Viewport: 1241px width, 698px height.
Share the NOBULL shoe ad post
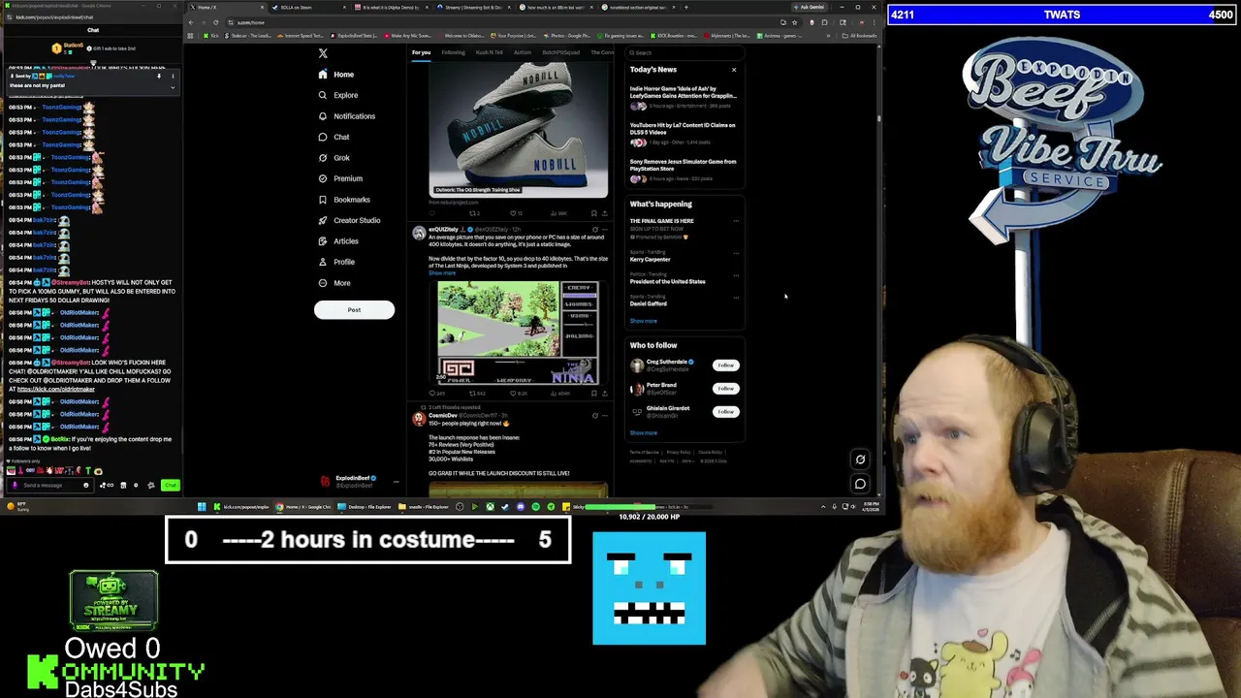(x=604, y=212)
